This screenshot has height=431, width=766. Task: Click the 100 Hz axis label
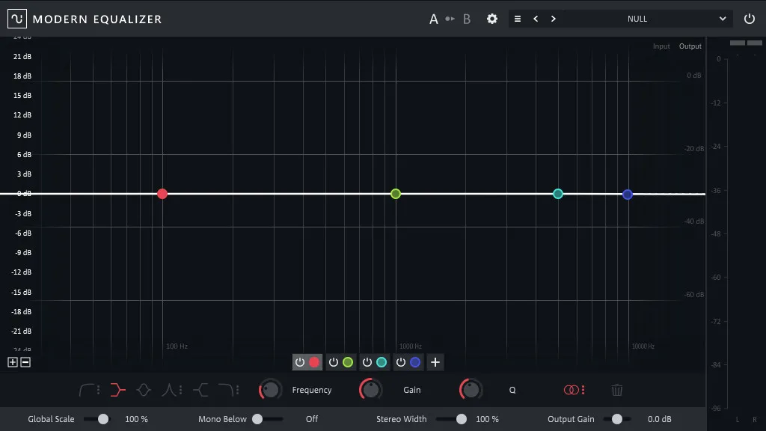point(177,346)
